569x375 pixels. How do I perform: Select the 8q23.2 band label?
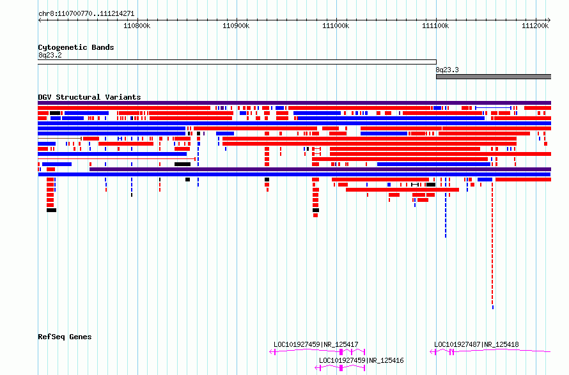point(50,55)
